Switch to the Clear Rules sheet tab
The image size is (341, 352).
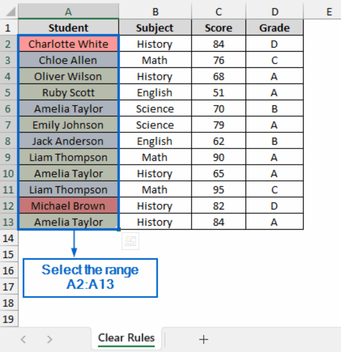coord(126,338)
